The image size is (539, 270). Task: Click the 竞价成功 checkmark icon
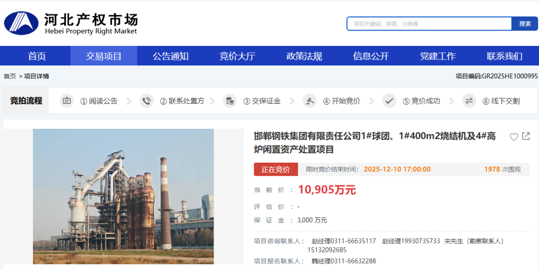[389, 101]
